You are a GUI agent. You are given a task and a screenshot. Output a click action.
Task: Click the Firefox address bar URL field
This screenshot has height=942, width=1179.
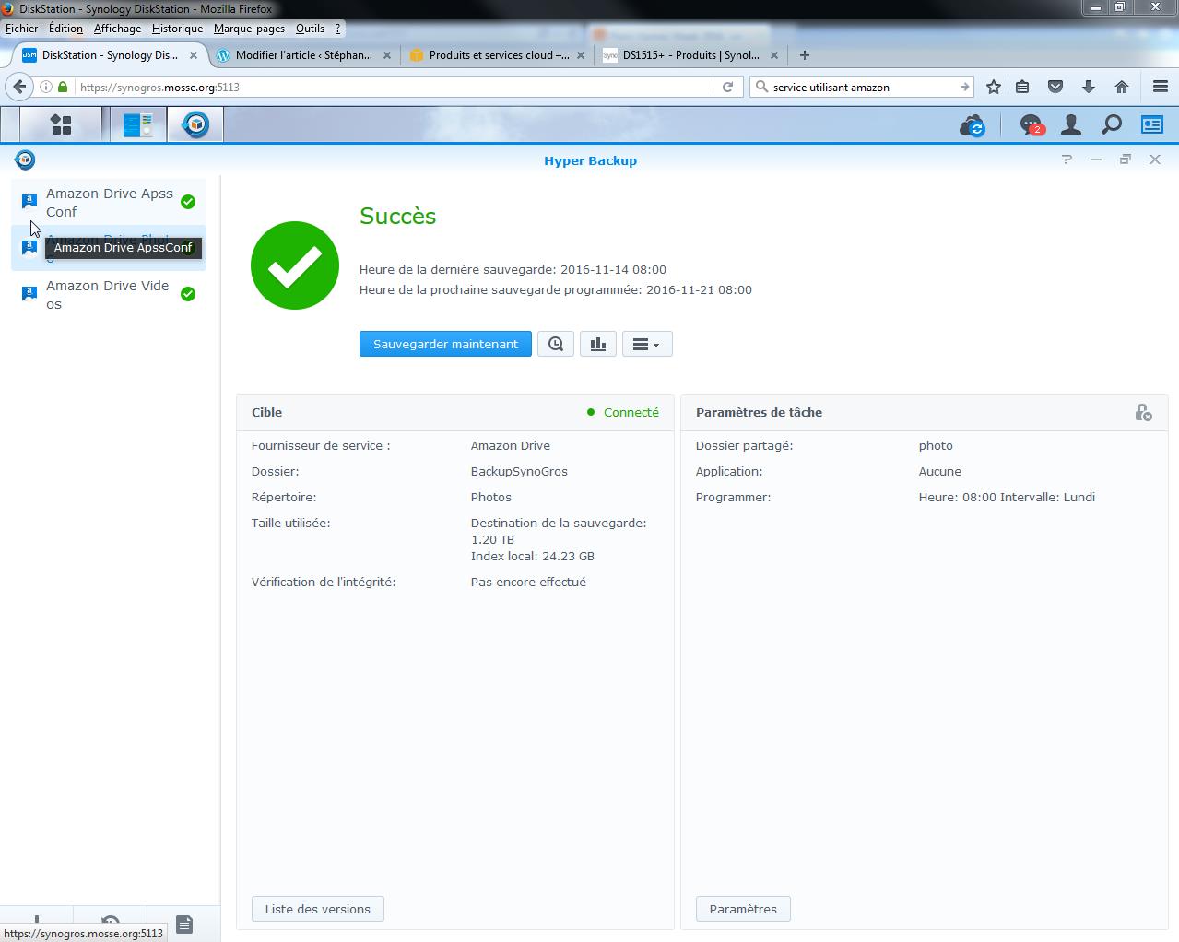click(x=387, y=87)
